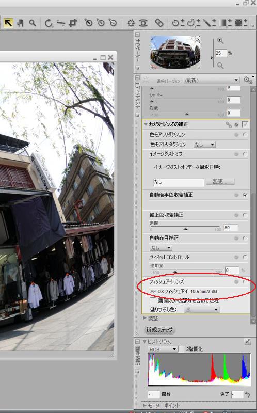Viewport: 257px width, 413px height.
Task: Check the 2階調化 checkbox
Action: click(181, 349)
